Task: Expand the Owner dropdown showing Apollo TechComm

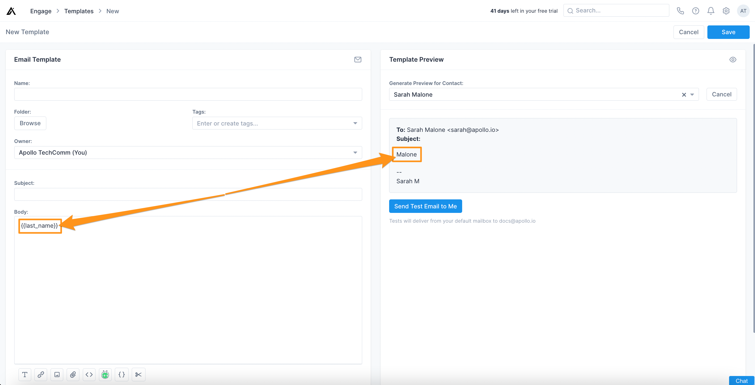Action: (x=355, y=152)
